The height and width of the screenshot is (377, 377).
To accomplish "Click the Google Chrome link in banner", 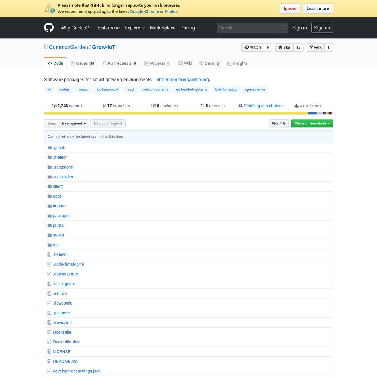I will 144,12.
